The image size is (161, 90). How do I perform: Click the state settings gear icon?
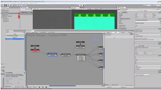133,34
